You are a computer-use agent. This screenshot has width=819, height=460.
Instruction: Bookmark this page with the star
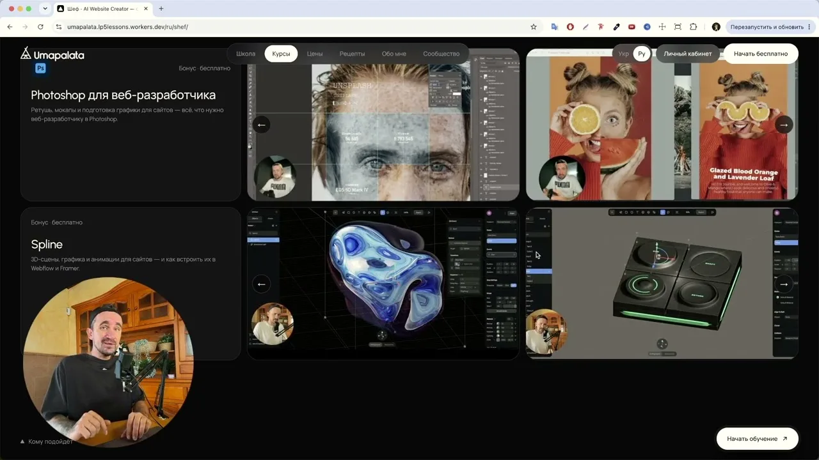click(534, 27)
